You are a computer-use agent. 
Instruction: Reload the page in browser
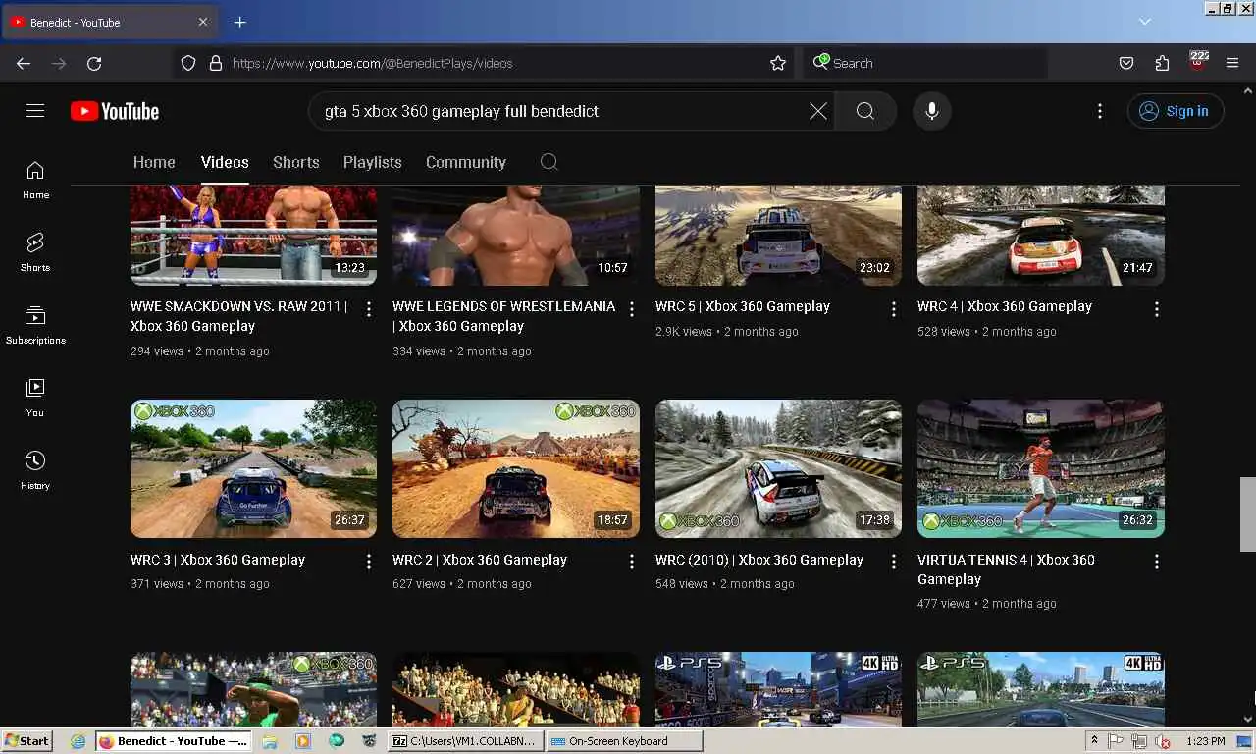94,63
